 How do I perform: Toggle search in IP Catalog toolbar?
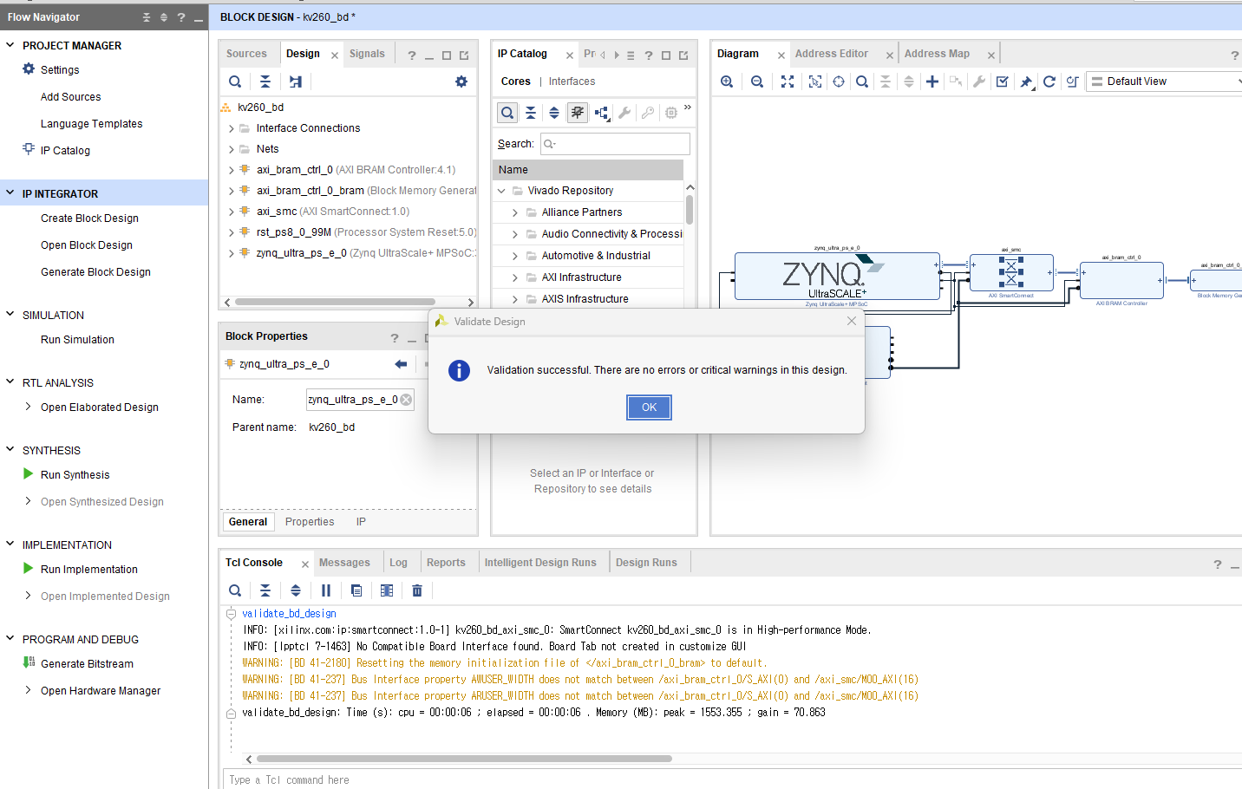(507, 113)
